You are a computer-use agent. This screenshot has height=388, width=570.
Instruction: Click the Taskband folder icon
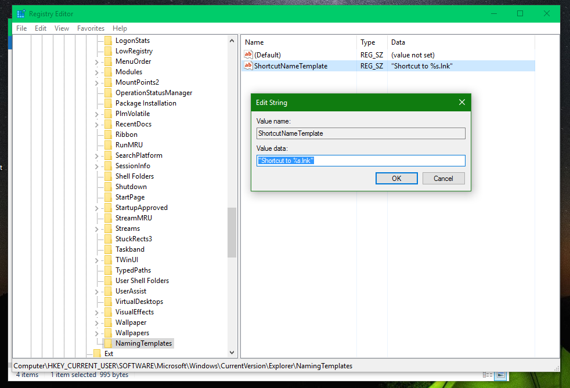coord(107,249)
